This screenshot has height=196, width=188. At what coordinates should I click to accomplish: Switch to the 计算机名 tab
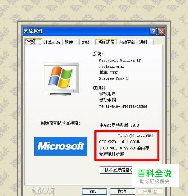click(52, 42)
